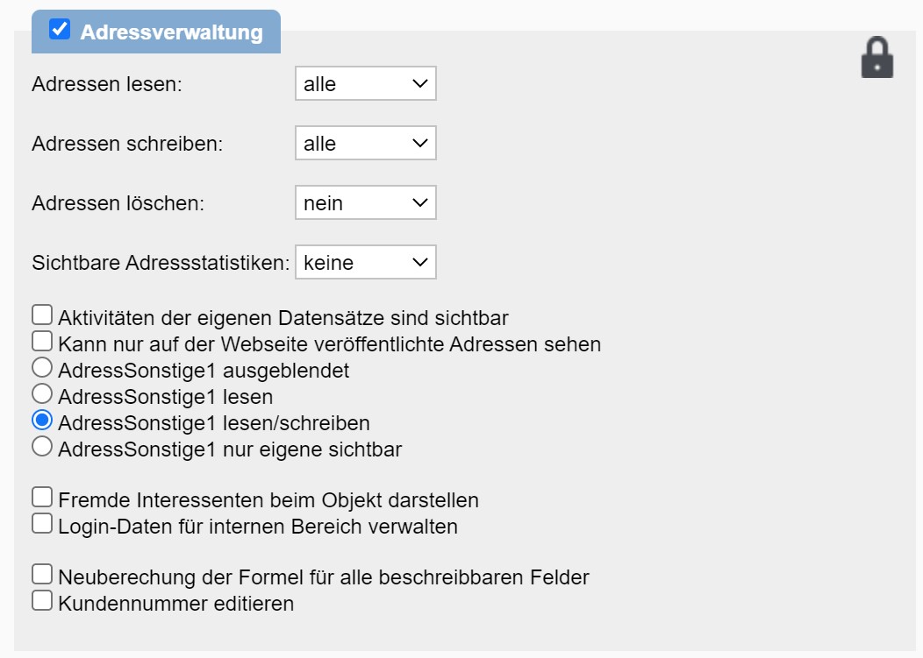Uncheck the Adressverwaltung checkbox

click(60, 30)
